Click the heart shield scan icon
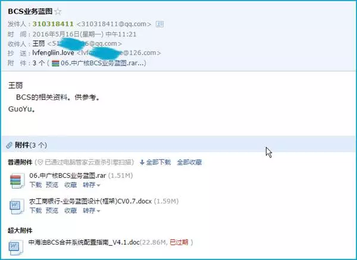The width and height of the screenshot is (357, 260). tap(40, 162)
